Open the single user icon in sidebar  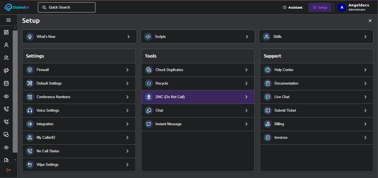(6, 45)
